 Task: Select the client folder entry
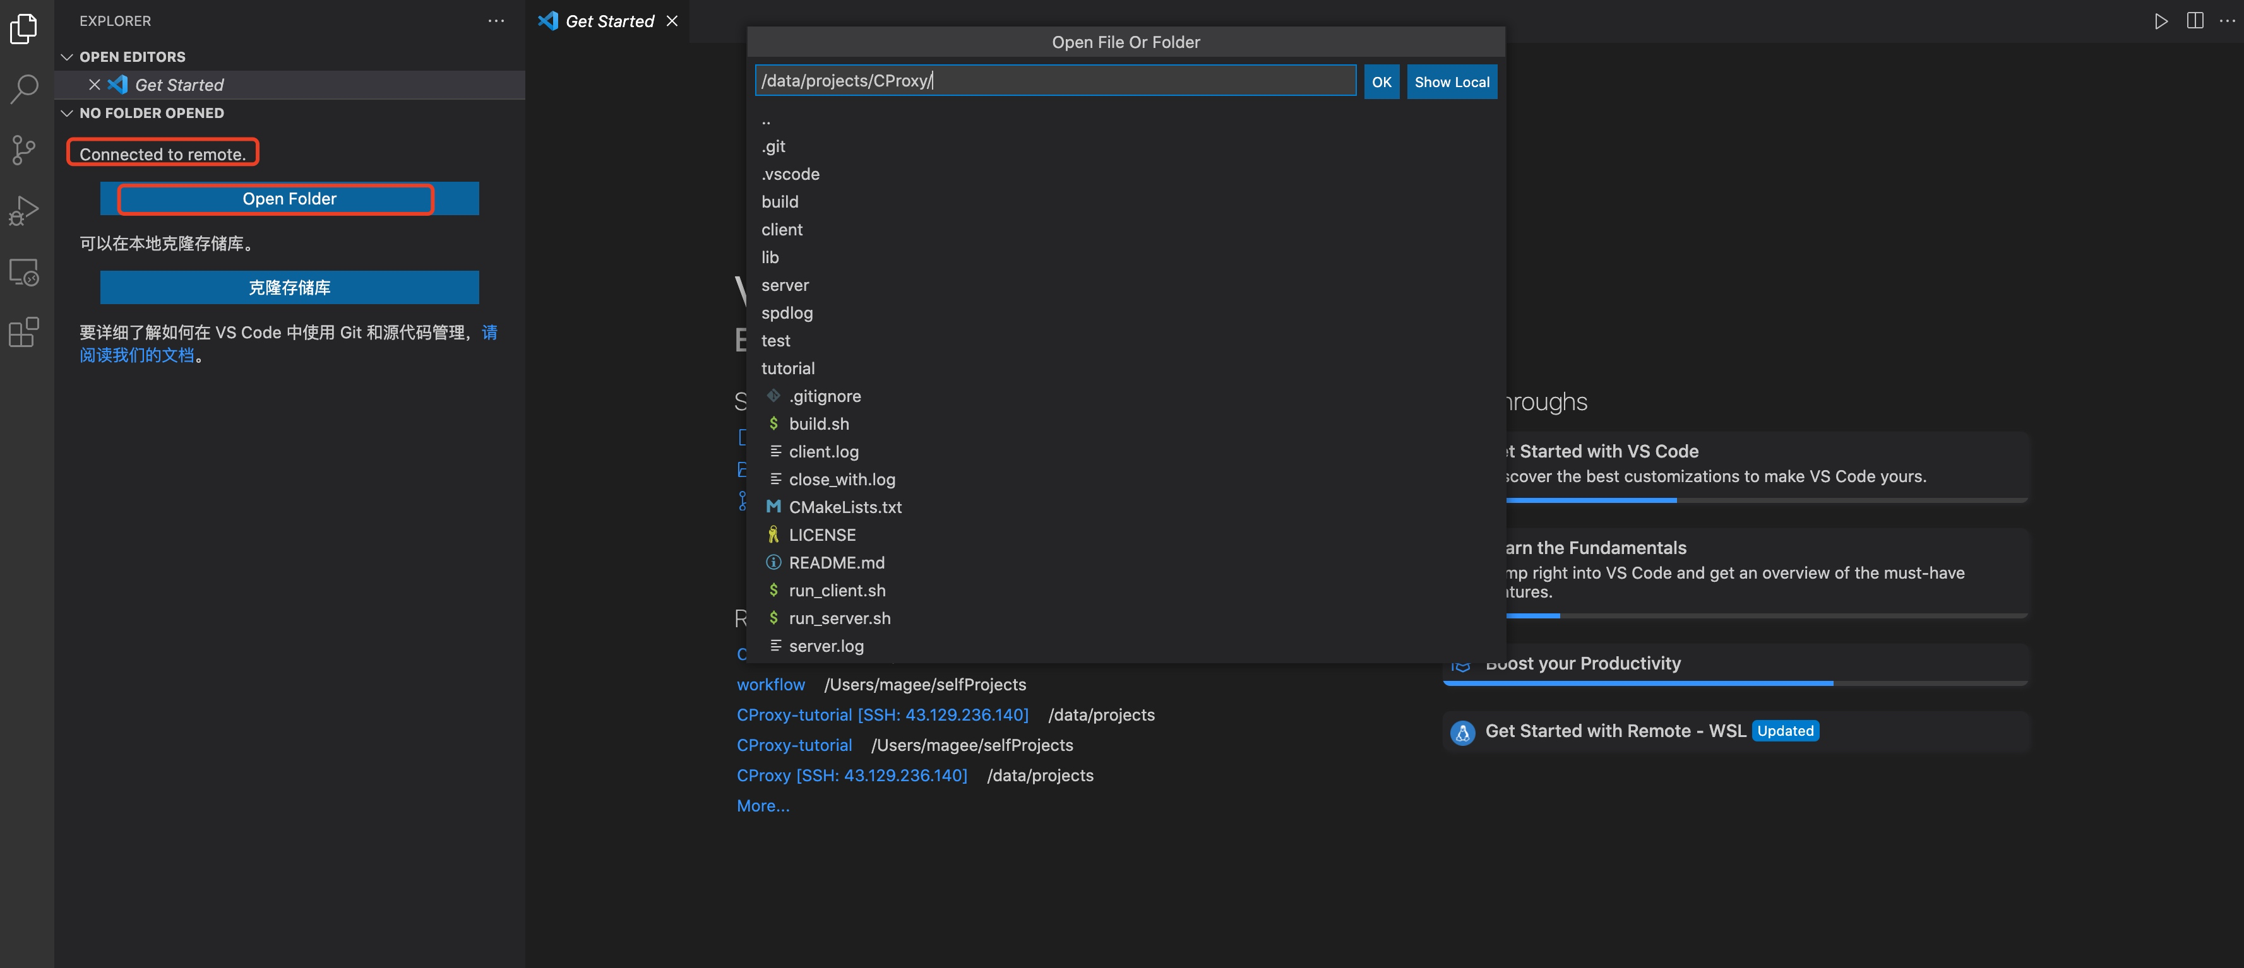pyautogui.click(x=1126, y=230)
